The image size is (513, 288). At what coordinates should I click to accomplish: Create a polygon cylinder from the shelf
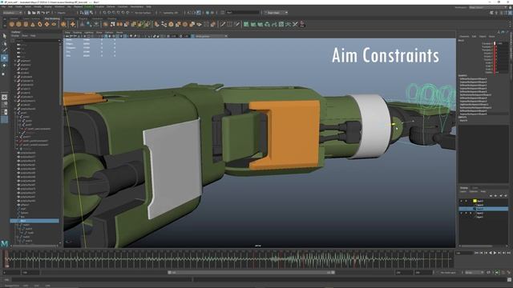26,24
